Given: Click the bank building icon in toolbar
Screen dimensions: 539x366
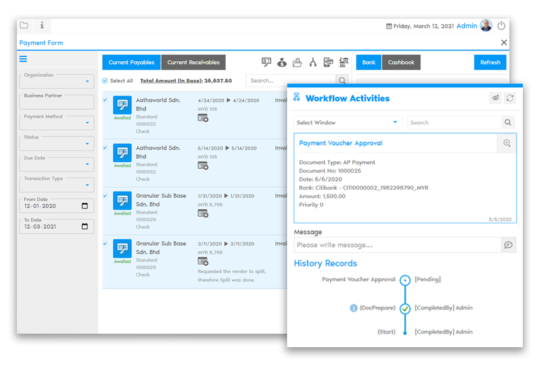Looking at the screenshot, I should point(344,63).
